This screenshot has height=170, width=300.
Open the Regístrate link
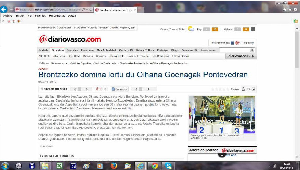248,43
